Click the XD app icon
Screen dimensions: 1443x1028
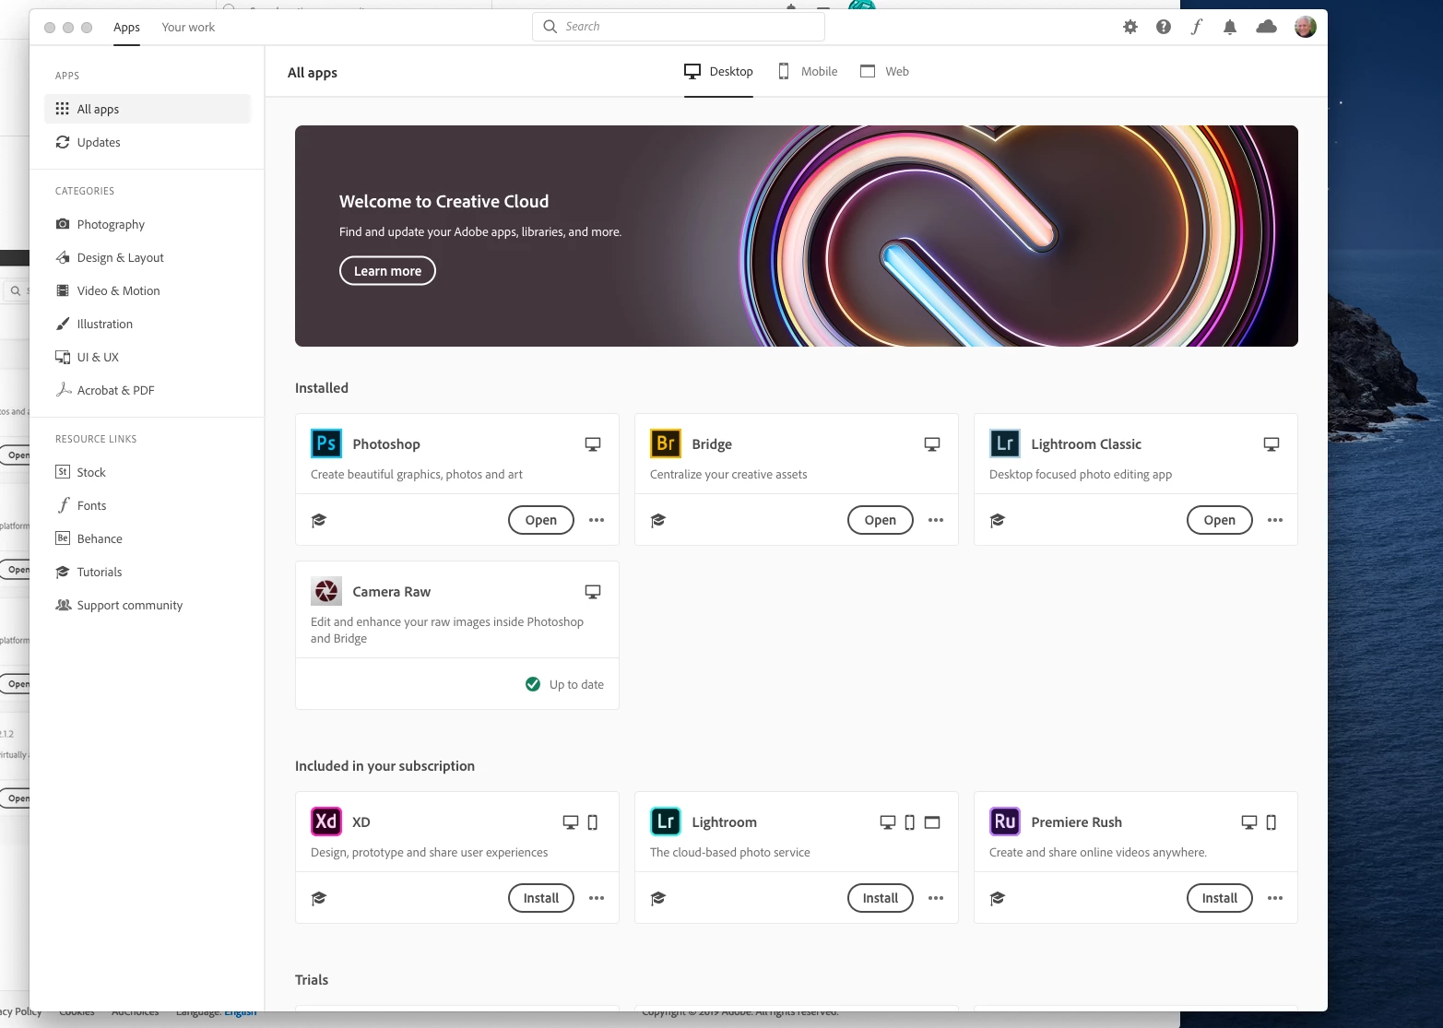(326, 821)
